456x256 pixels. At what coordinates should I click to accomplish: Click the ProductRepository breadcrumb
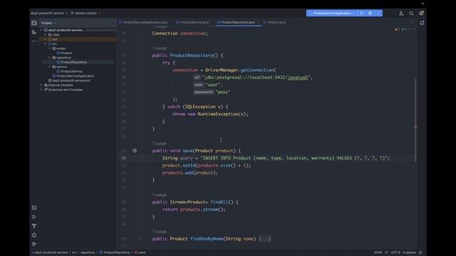pos(115,252)
